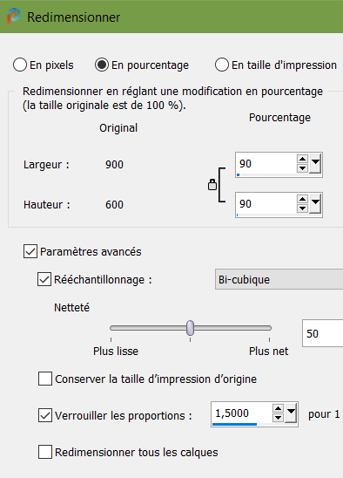Click the PaintShop Pro logo icon

click(x=13, y=17)
